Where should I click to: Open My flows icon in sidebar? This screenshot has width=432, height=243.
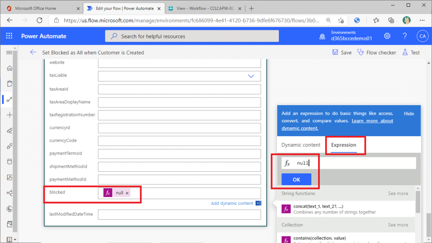pyautogui.click(x=10, y=100)
